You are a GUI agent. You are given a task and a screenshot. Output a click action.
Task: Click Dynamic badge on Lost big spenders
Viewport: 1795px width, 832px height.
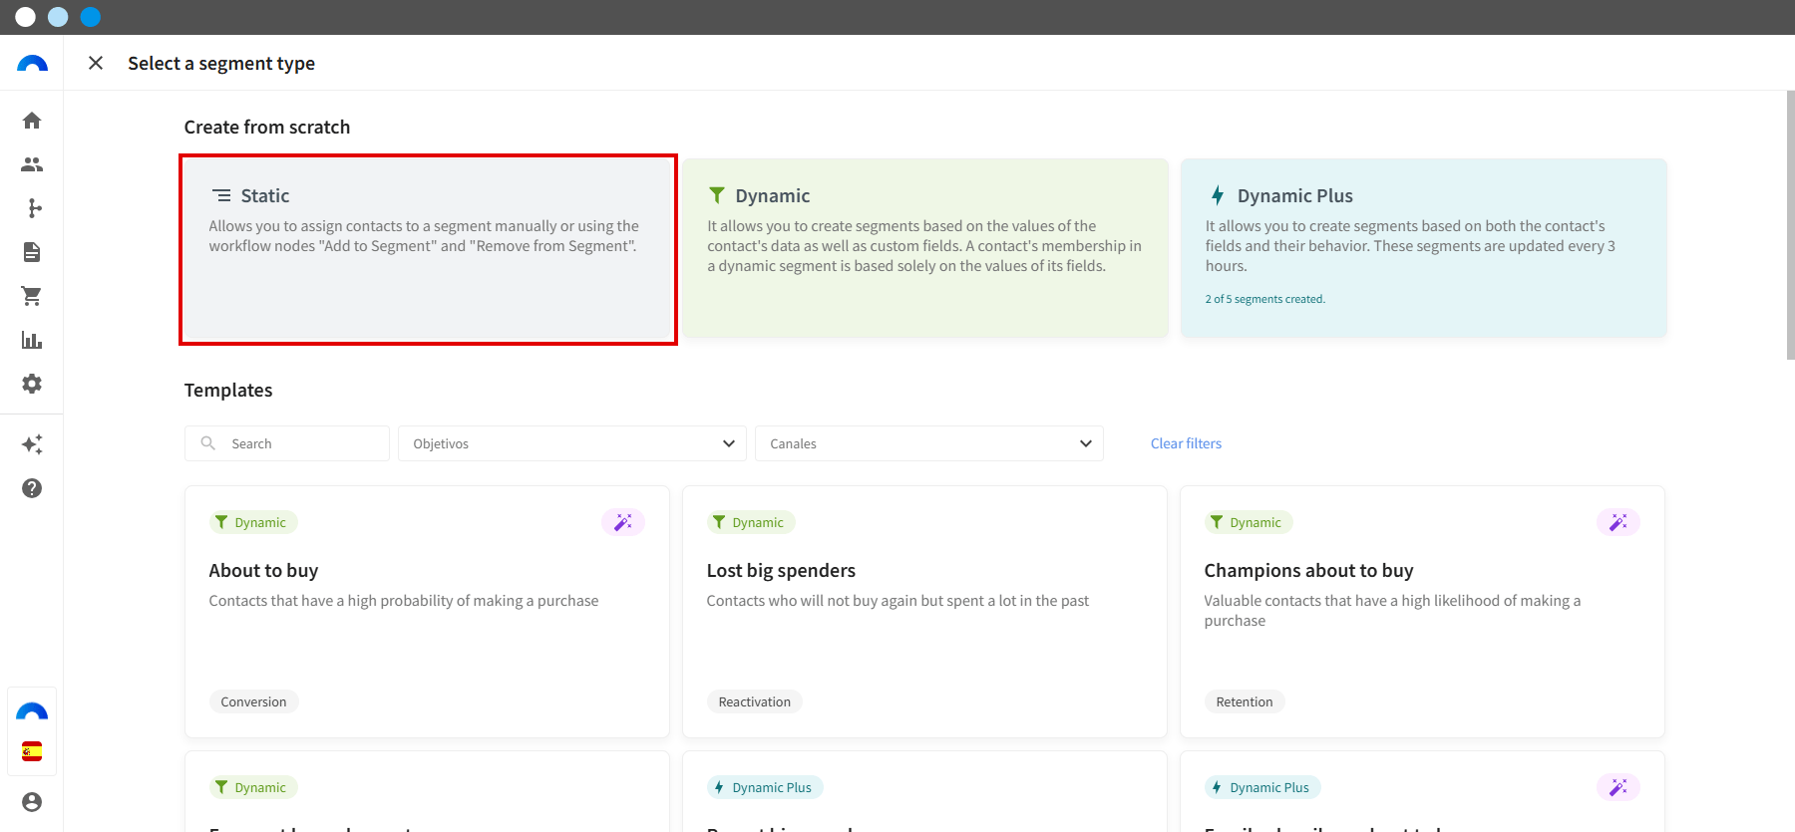pos(751,522)
